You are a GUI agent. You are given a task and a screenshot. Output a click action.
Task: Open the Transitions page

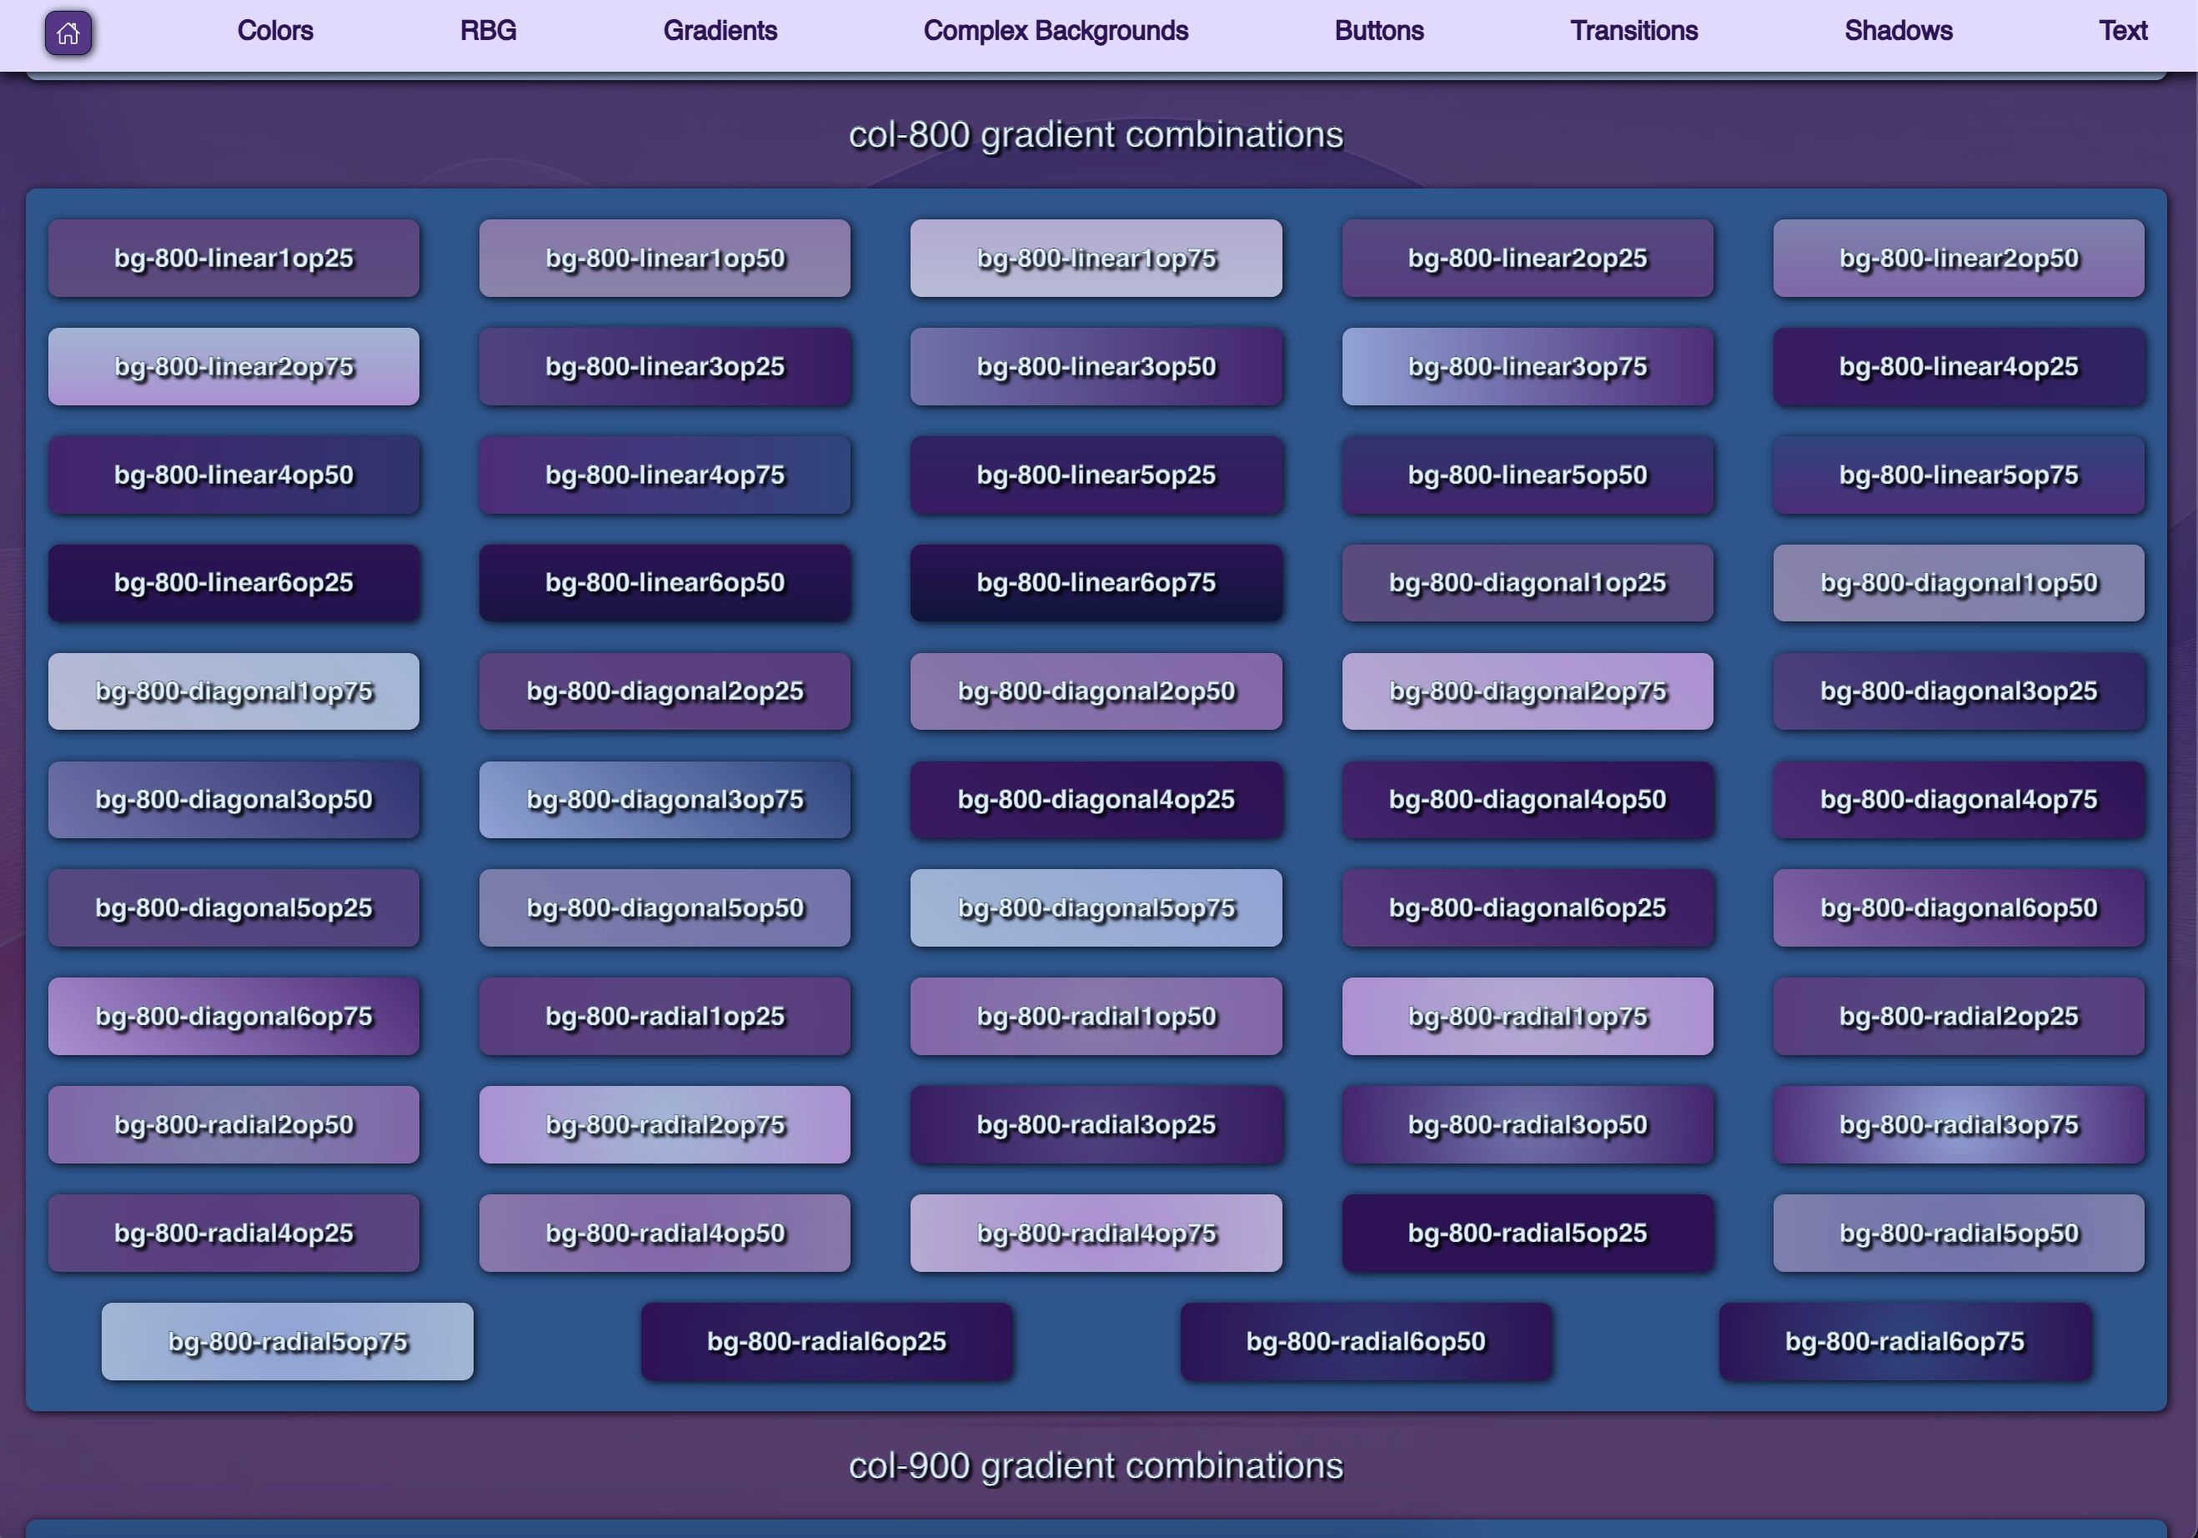(x=1632, y=30)
